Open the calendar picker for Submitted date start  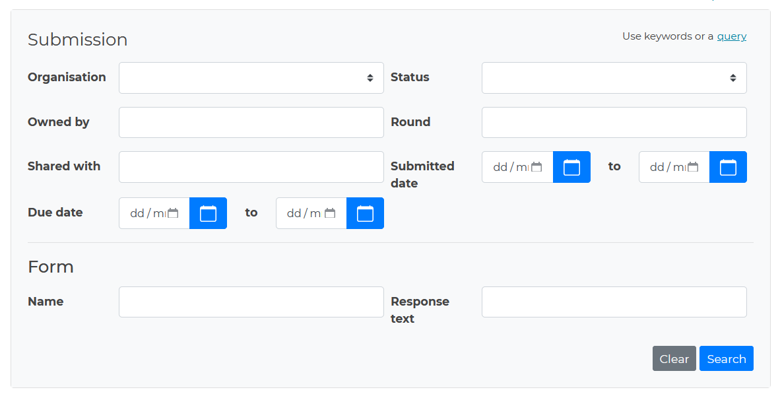[x=571, y=167]
